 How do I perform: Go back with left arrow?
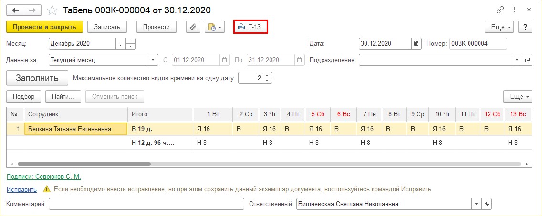(x=16, y=10)
